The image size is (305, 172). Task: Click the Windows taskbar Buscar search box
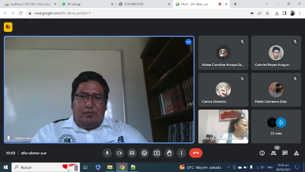coord(46,167)
